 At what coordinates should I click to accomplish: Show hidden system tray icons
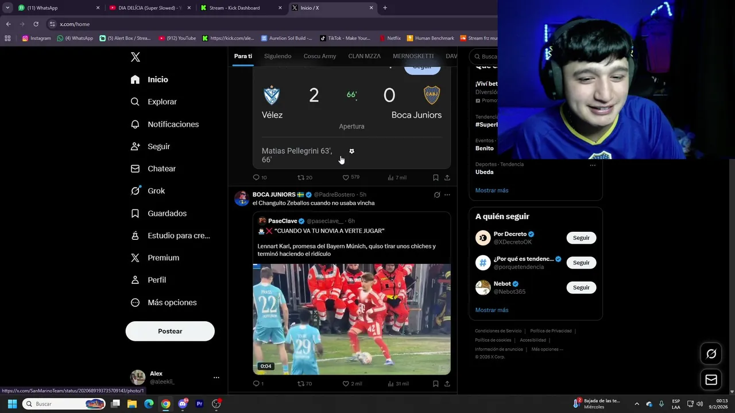coord(636,404)
